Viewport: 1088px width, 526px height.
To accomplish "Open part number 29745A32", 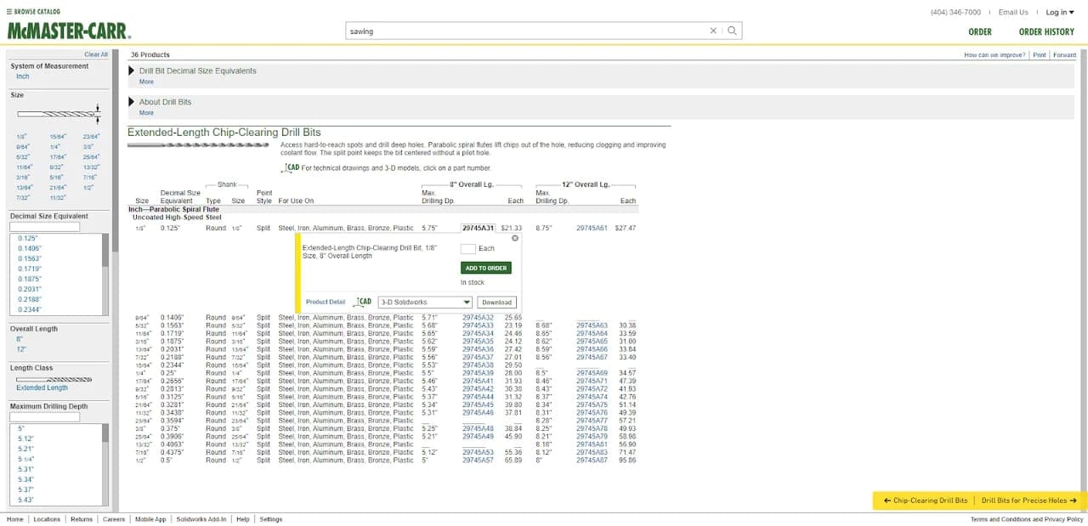I will 478,317.
